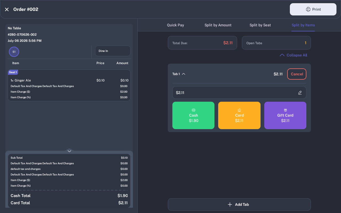Cancel Tab 1
341x213 pixels.
(x=297, y=74)
